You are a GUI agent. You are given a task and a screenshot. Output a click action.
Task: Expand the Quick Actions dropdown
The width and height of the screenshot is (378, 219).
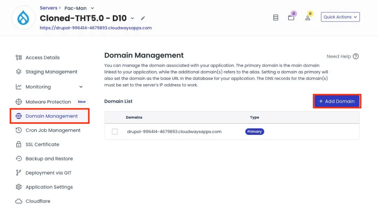coord(340,17)
